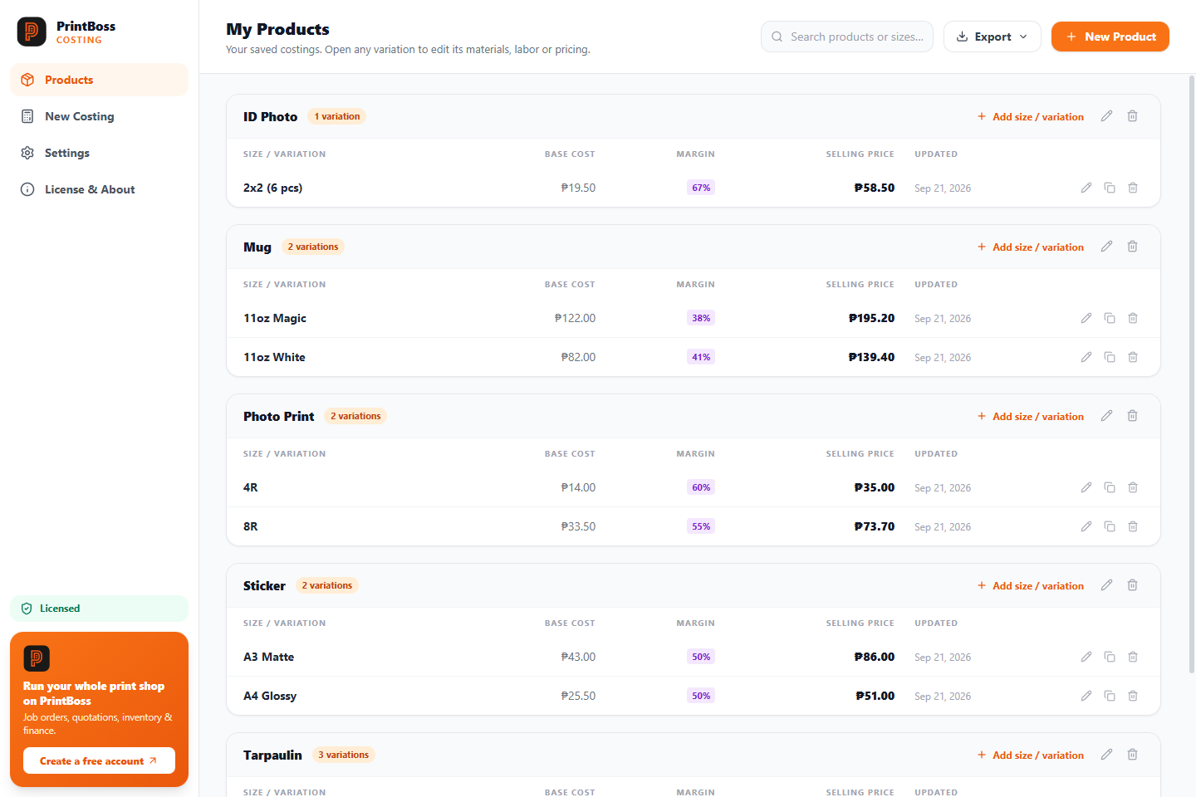Open the A3 Matte variation row
Screen dimensions: 1196x797
694,657
